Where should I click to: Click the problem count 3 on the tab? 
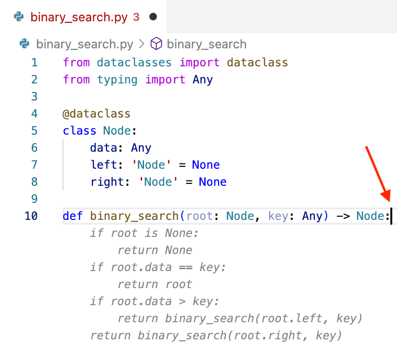click(136, 18)
